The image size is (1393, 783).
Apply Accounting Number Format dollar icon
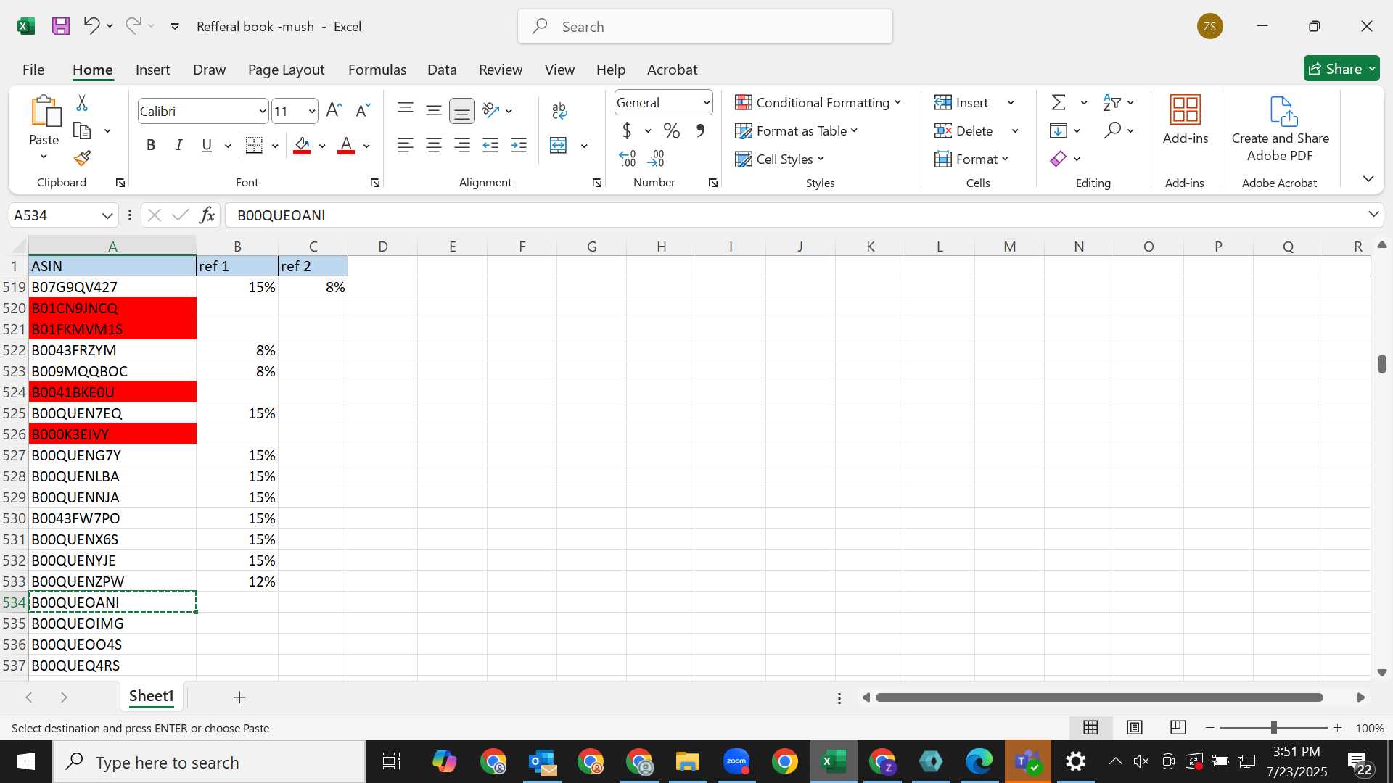[627, 130]
